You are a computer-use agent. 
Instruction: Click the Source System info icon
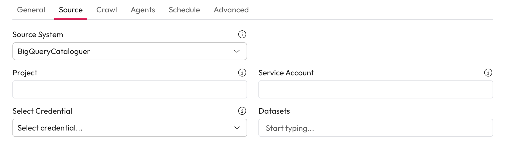(x=242, y=35)
